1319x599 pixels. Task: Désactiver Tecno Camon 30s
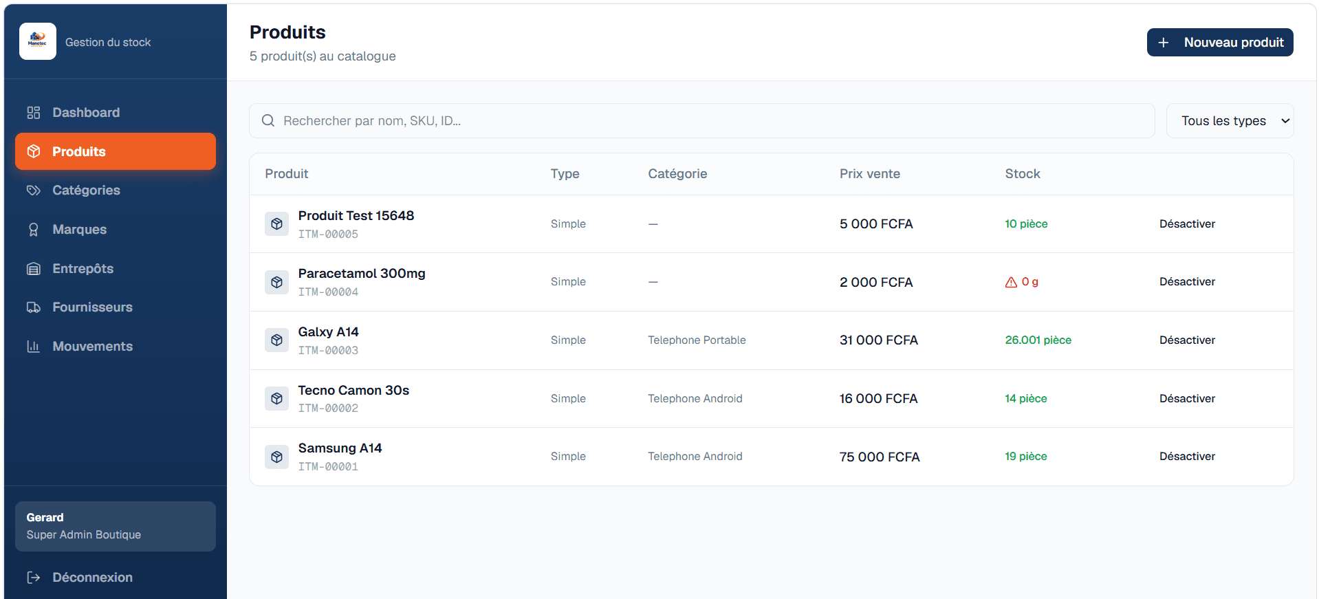pos(1187,399)
